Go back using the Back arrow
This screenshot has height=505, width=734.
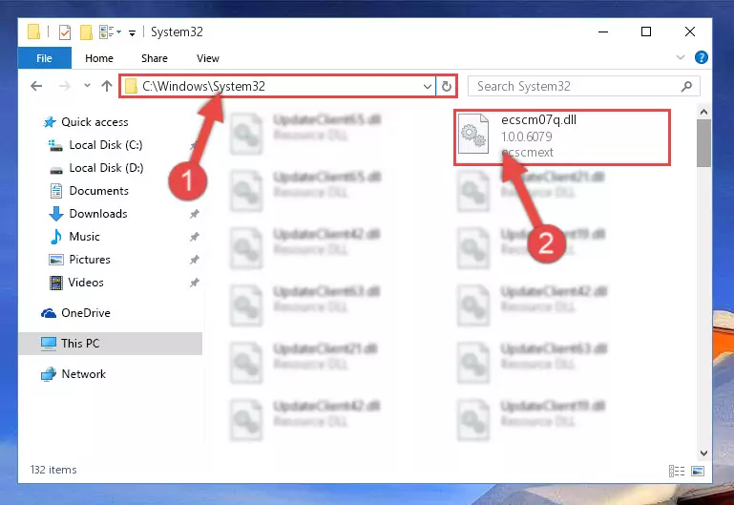tap(36, 86)
